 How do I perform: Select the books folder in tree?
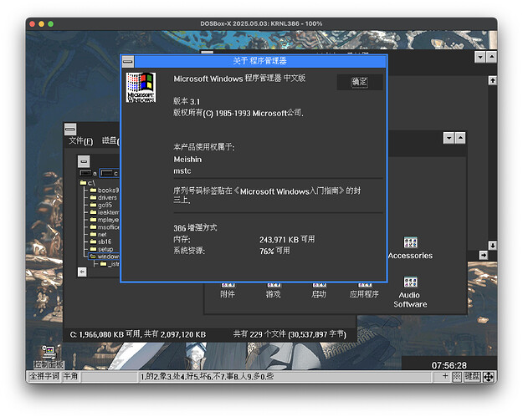[x=105, y=191]
